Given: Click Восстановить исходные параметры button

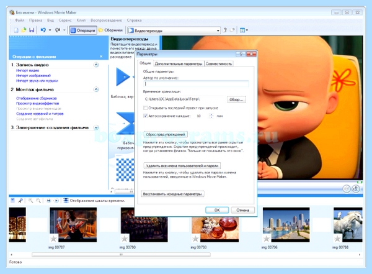Looking at the screenshot, I should click(x=172, y=194).
